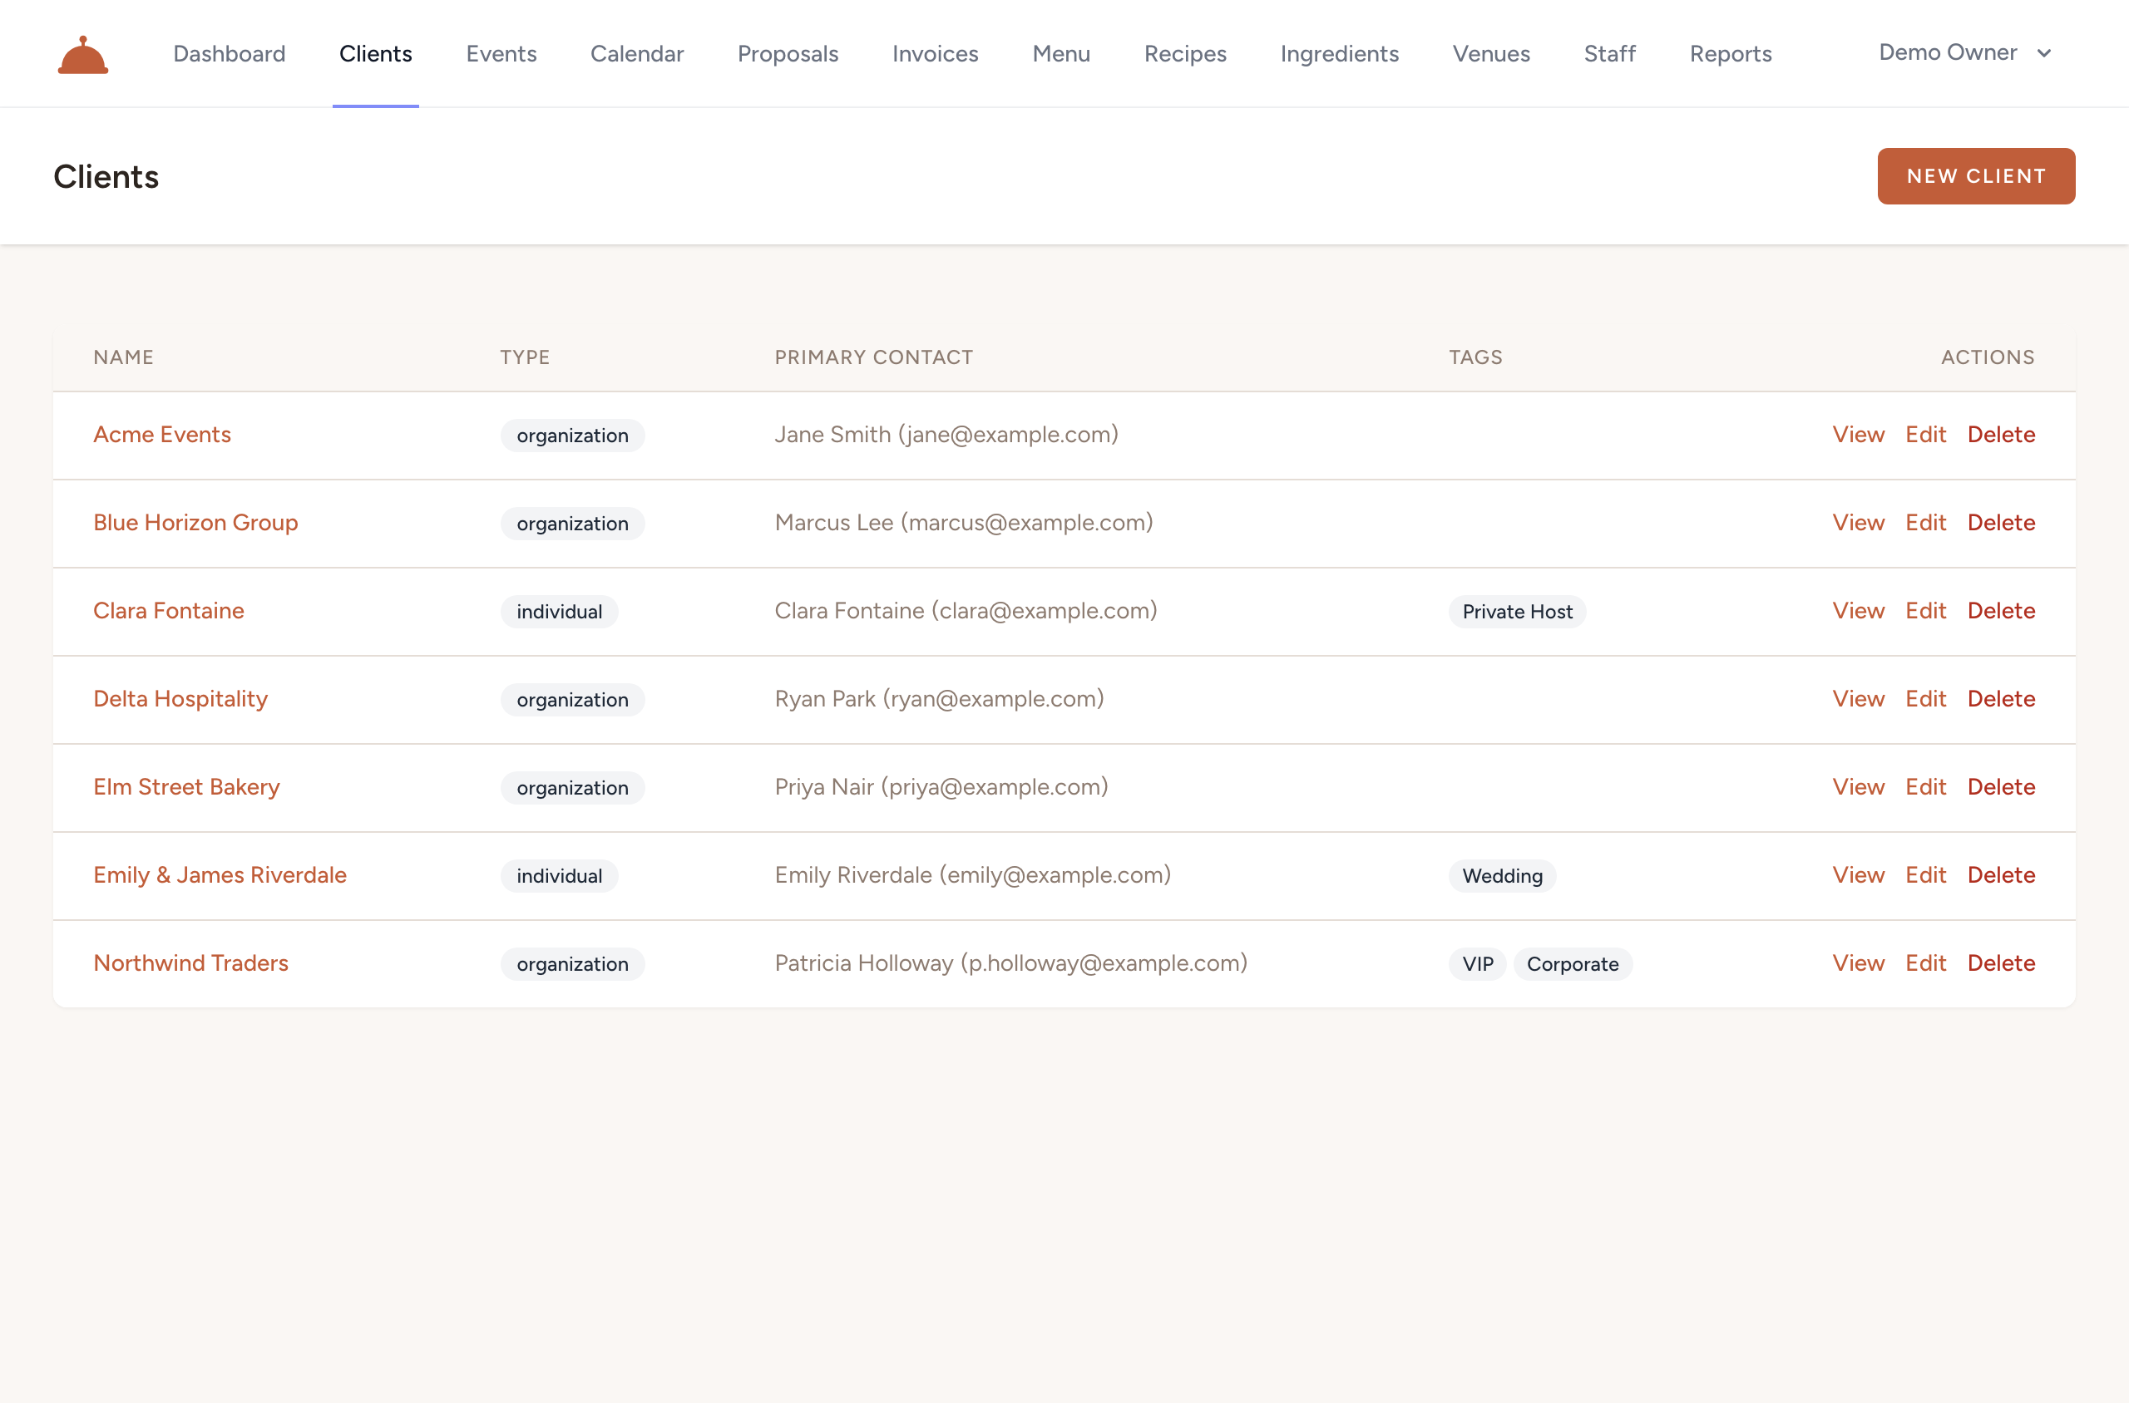Screen dimensions: 2129x1403
Task: Click the Corporate tag
Action: coord(1572,964)
